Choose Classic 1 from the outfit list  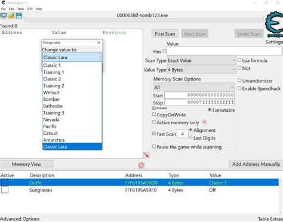tap(72, 66)
